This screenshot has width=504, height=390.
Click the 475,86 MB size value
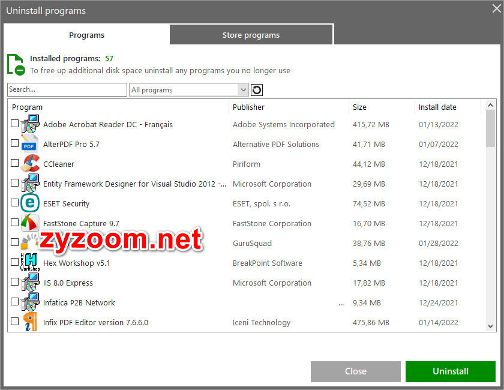371,322
